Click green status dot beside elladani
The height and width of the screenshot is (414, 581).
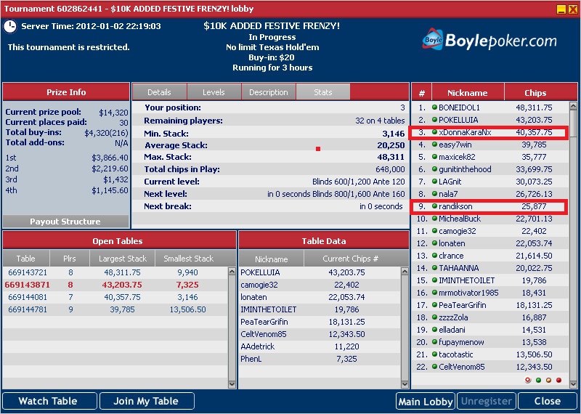tap(434, 330)
